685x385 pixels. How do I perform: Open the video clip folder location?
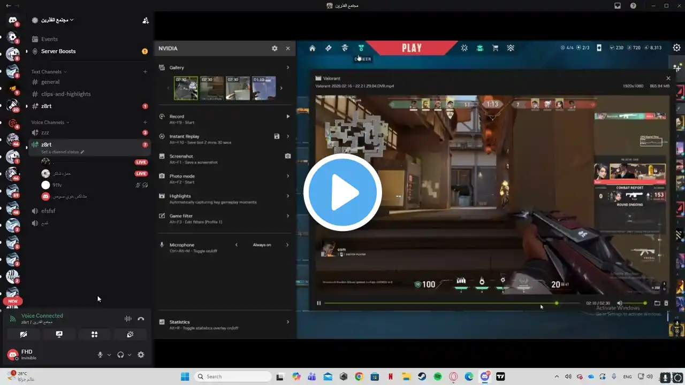[x=657, y=303]
